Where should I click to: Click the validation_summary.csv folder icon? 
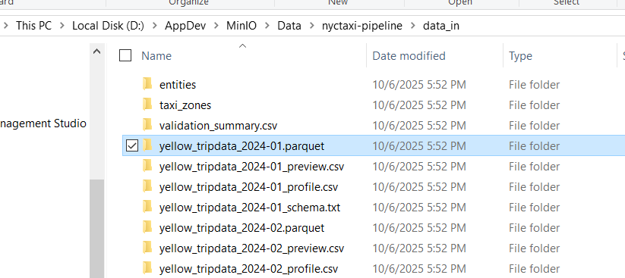point(147,125)
